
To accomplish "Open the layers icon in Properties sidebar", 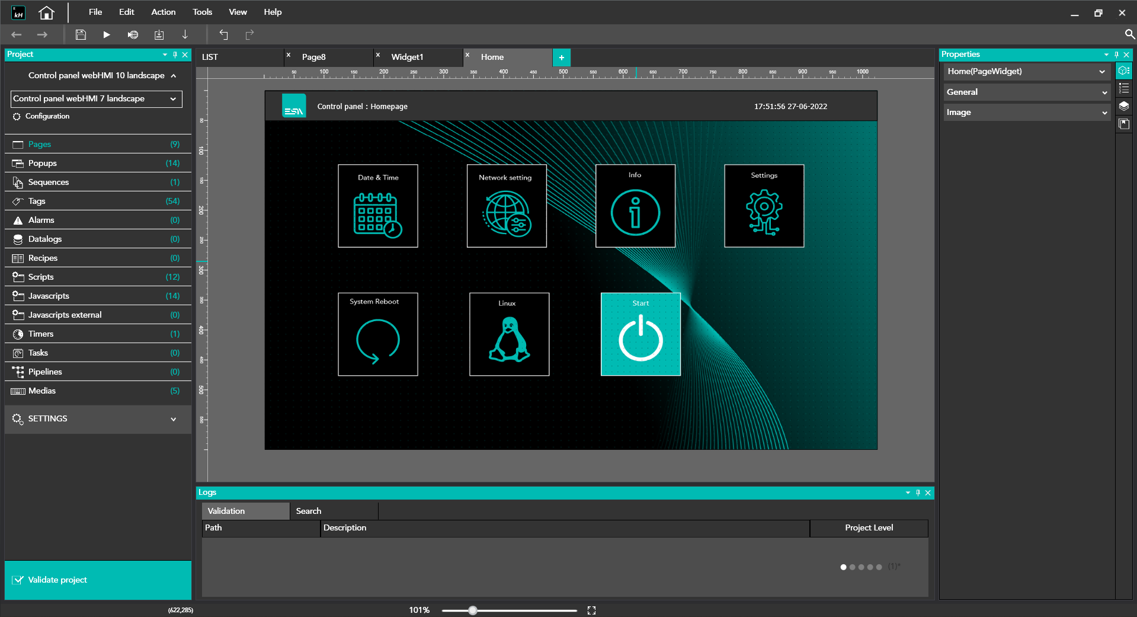I will click(1124, 107).
